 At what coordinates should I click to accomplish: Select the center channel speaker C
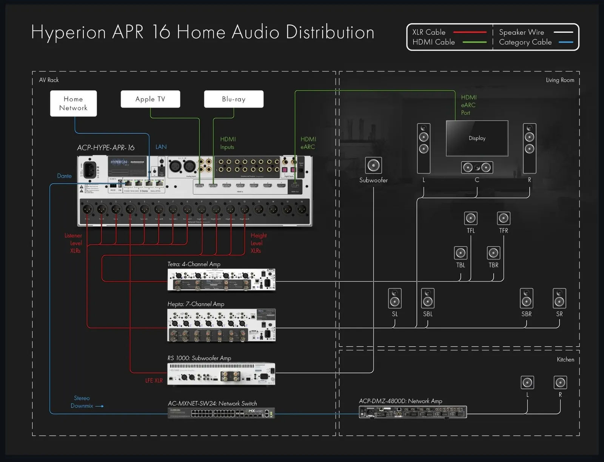click(477, 167)
